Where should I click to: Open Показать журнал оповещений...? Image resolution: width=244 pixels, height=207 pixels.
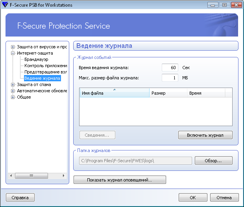tap(120, 180)
